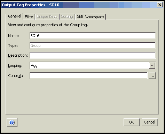
Task: Switch to the XML Namespace tab
Action: [x=91, y=17]
